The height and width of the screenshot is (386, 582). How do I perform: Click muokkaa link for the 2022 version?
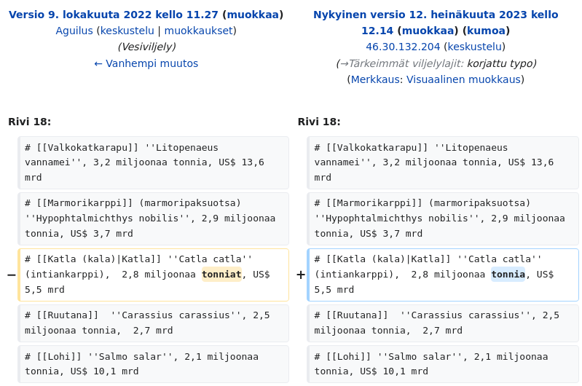tap(253, 15)
